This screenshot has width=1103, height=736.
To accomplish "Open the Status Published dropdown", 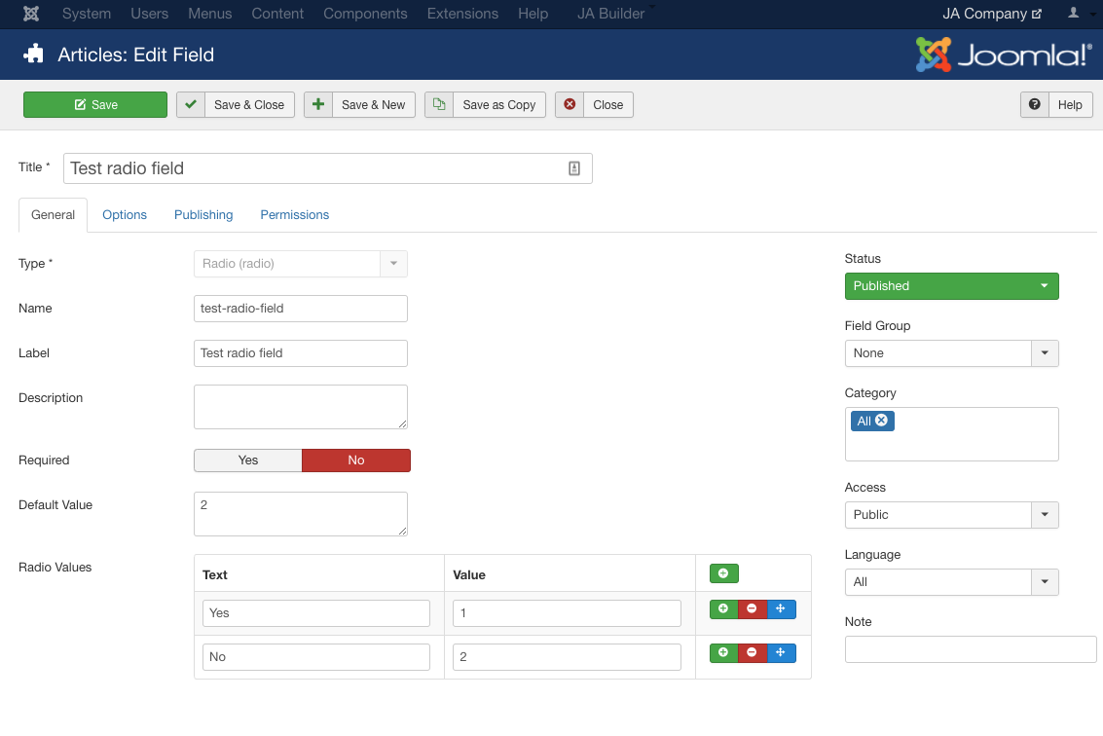I will pos(951,286).
